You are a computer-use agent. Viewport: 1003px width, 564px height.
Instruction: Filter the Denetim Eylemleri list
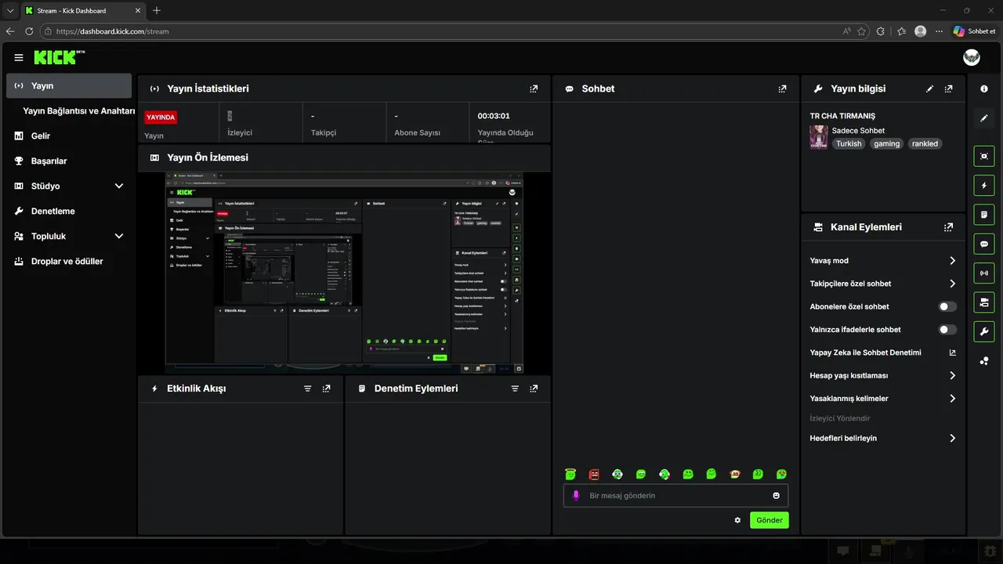click(x=515, y=389)
